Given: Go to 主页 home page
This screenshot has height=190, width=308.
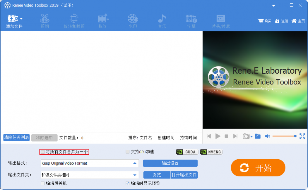Looking at the screenshot, I should coord(298,21).
